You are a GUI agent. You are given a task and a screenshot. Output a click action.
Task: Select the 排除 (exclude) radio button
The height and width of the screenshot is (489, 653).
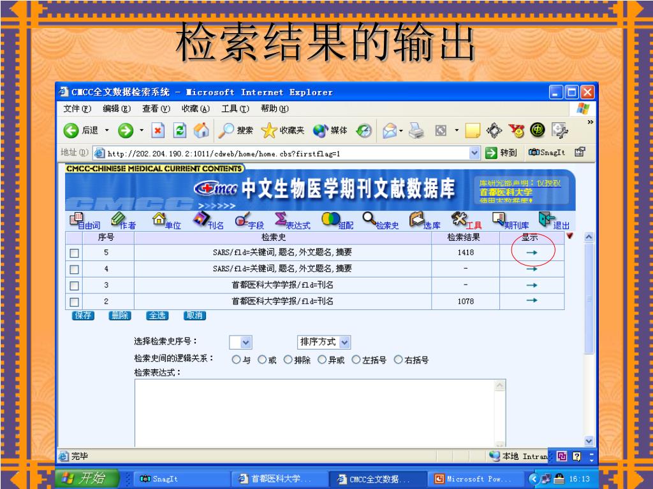(x=288, y=360)
